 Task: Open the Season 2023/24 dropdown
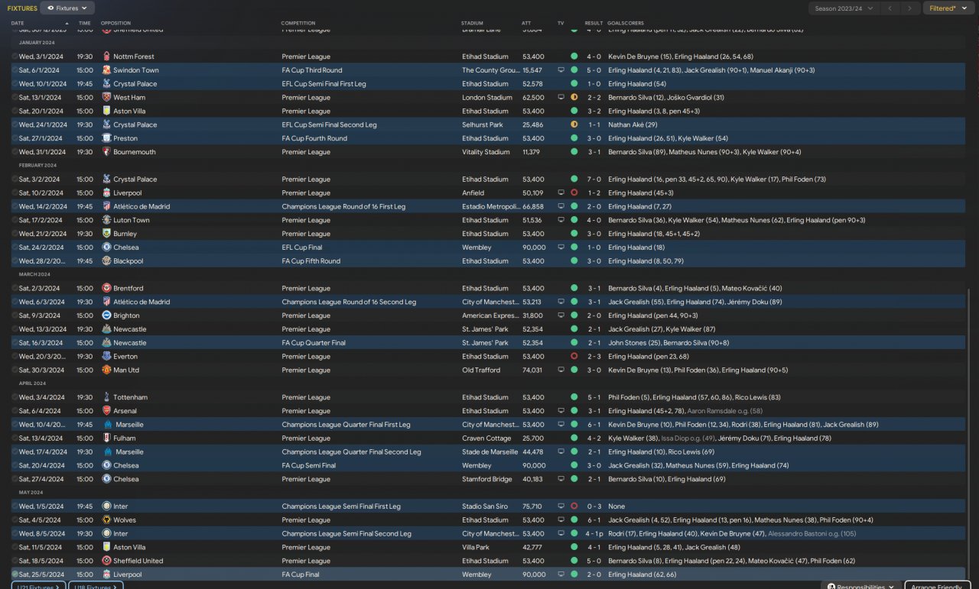pyautogui.click(x=843, y=8)
